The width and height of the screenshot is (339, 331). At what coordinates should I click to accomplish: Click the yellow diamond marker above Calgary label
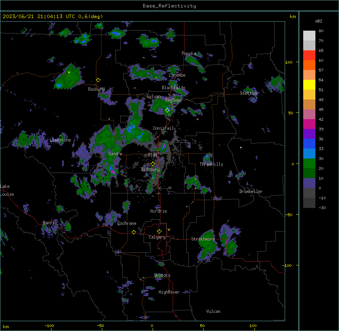(x=159, y=232)
